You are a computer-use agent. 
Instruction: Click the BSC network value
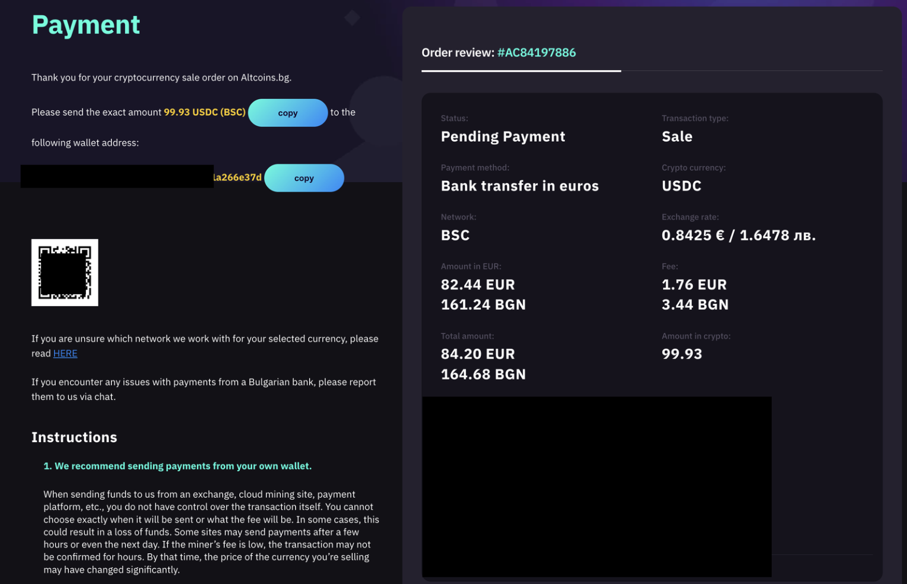(455, 235)
